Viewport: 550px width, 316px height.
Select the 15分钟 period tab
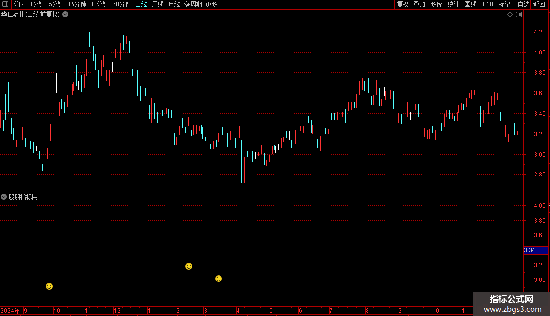tap(77, 4)
